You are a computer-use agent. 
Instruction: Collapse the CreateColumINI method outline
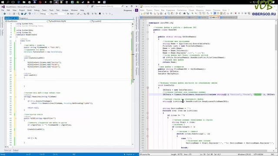(16, 58)
